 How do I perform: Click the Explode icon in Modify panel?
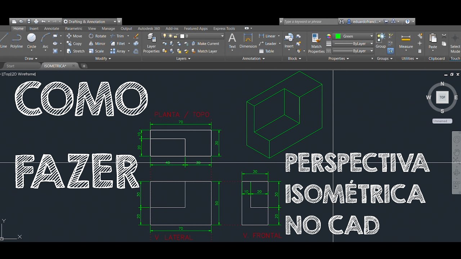point(136,44)
